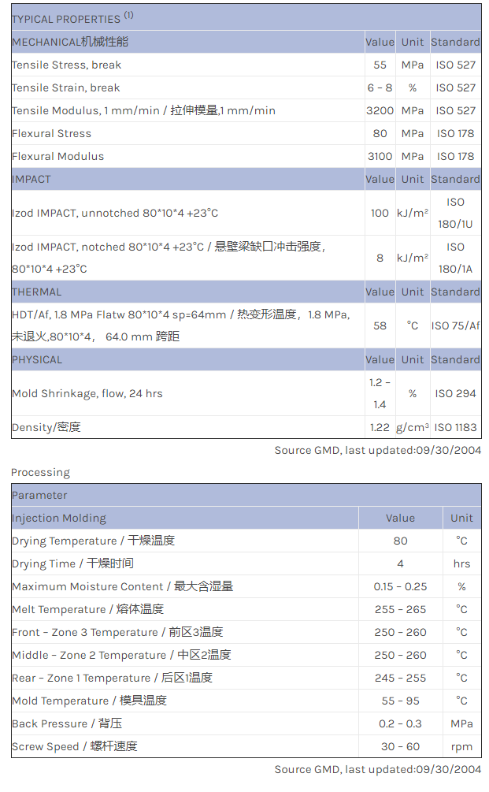Click the ISO 75/Af standard cell
The height and width of the screenshot is (792, 489).
point(455,325)
